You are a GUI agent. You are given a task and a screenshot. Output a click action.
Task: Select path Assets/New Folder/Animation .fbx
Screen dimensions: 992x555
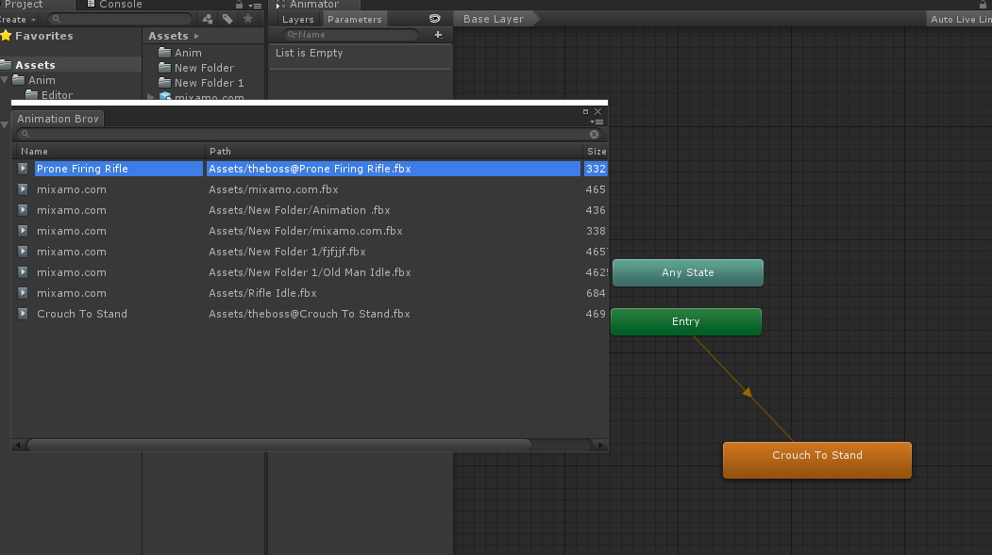coord(299,210)
